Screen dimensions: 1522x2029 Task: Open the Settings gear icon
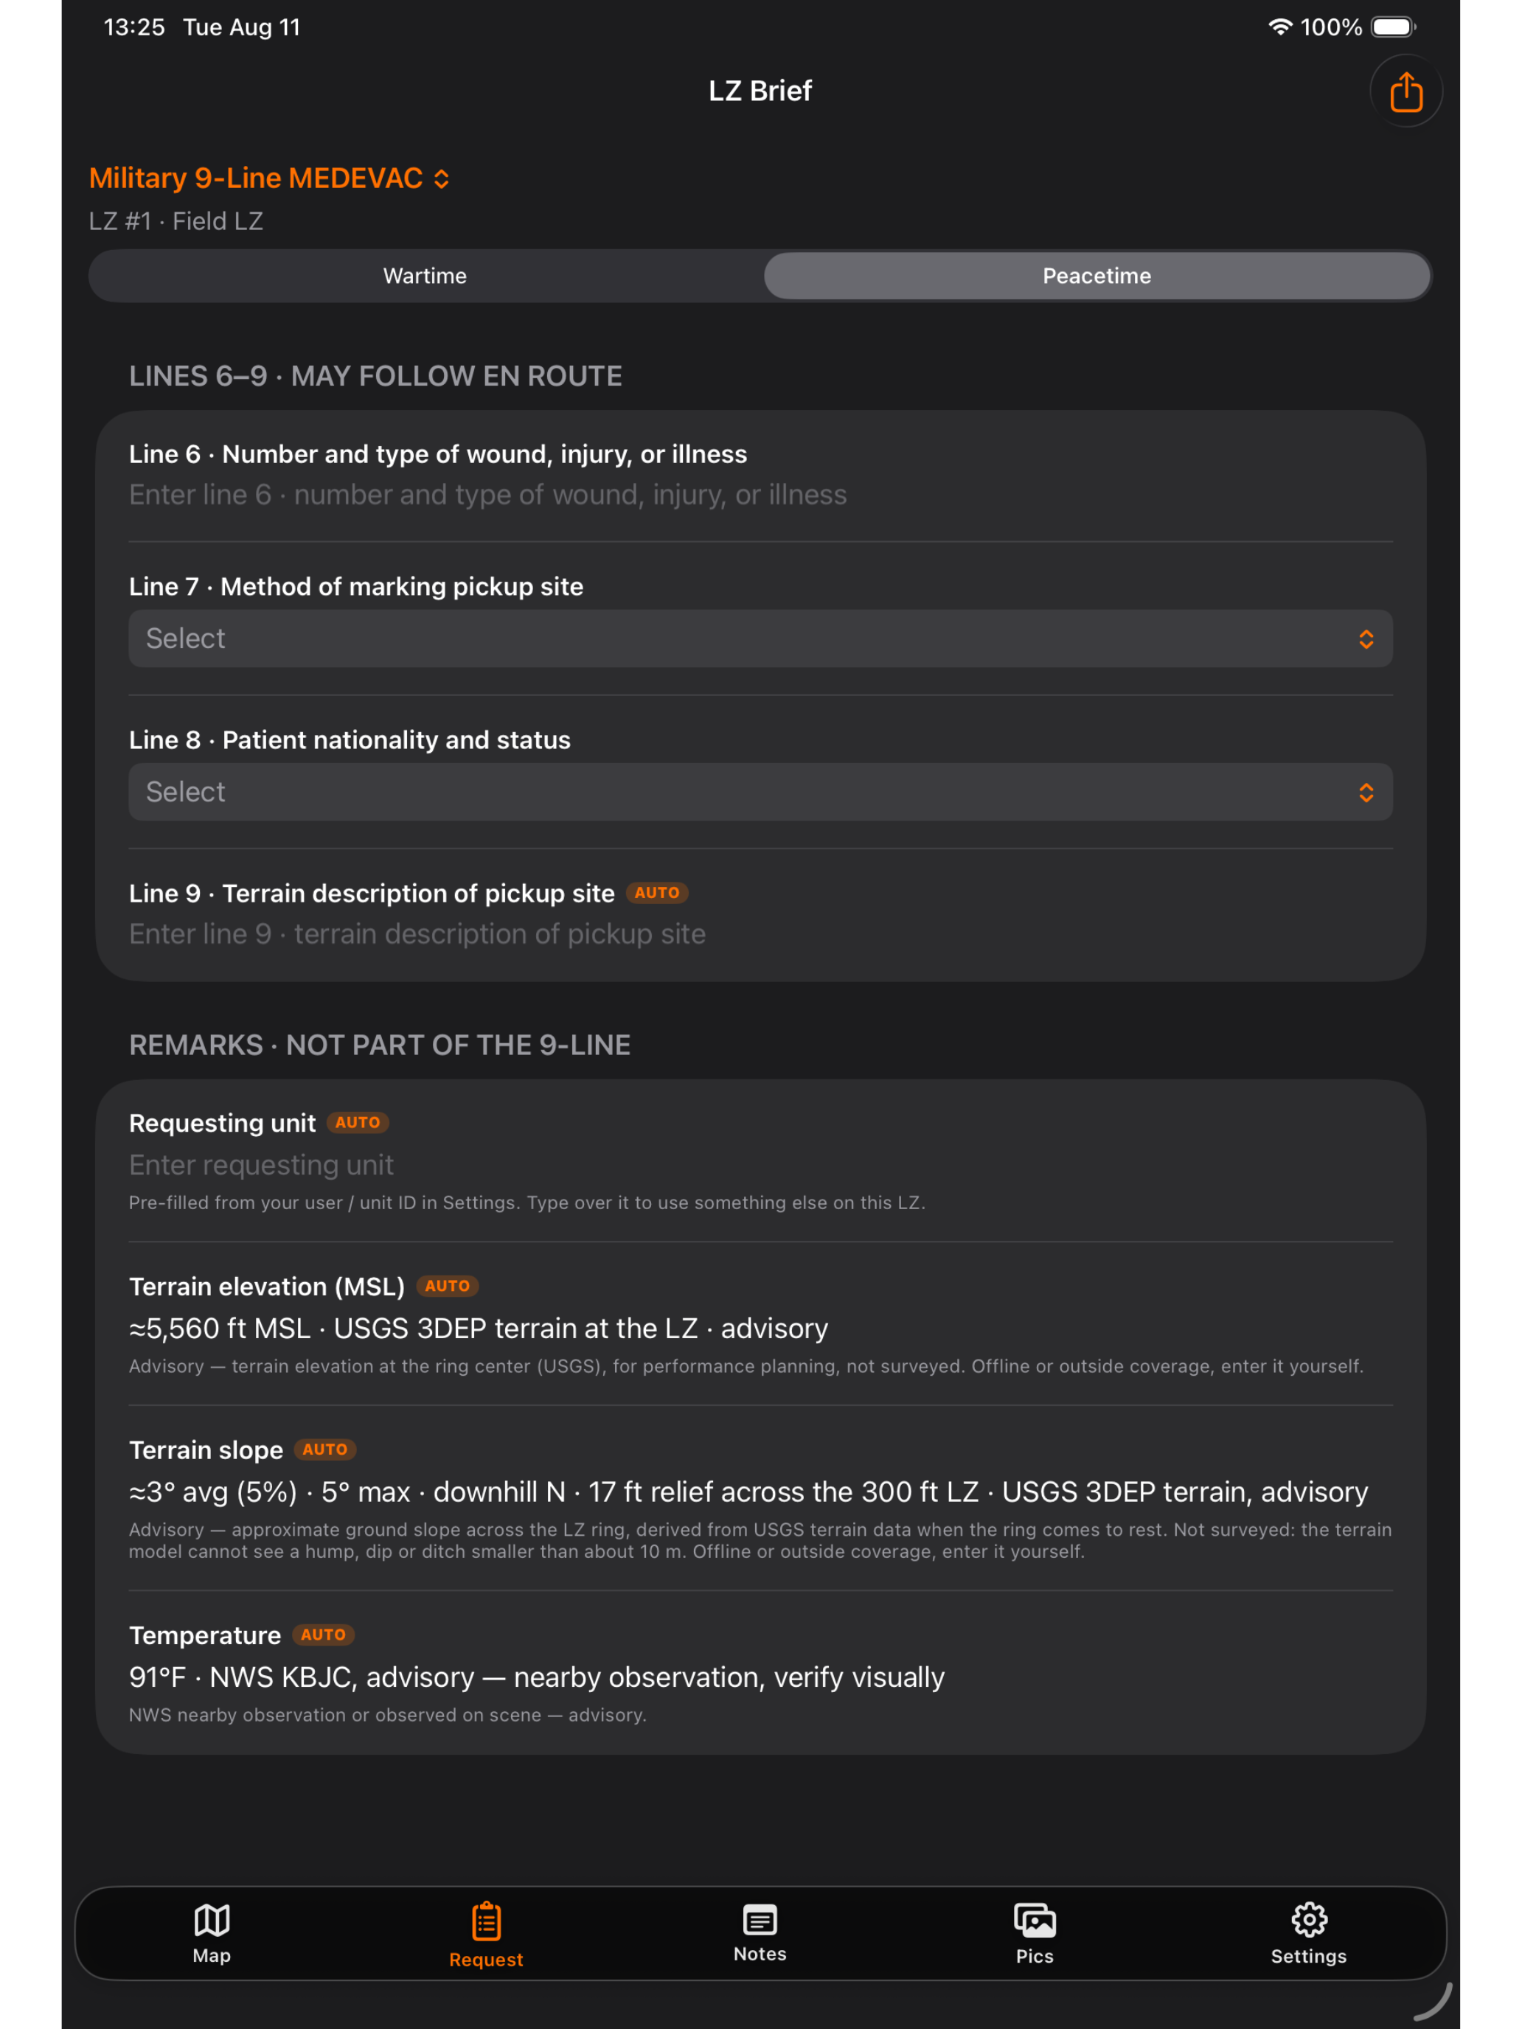pyautogui.click(x=1309, y=1919)
